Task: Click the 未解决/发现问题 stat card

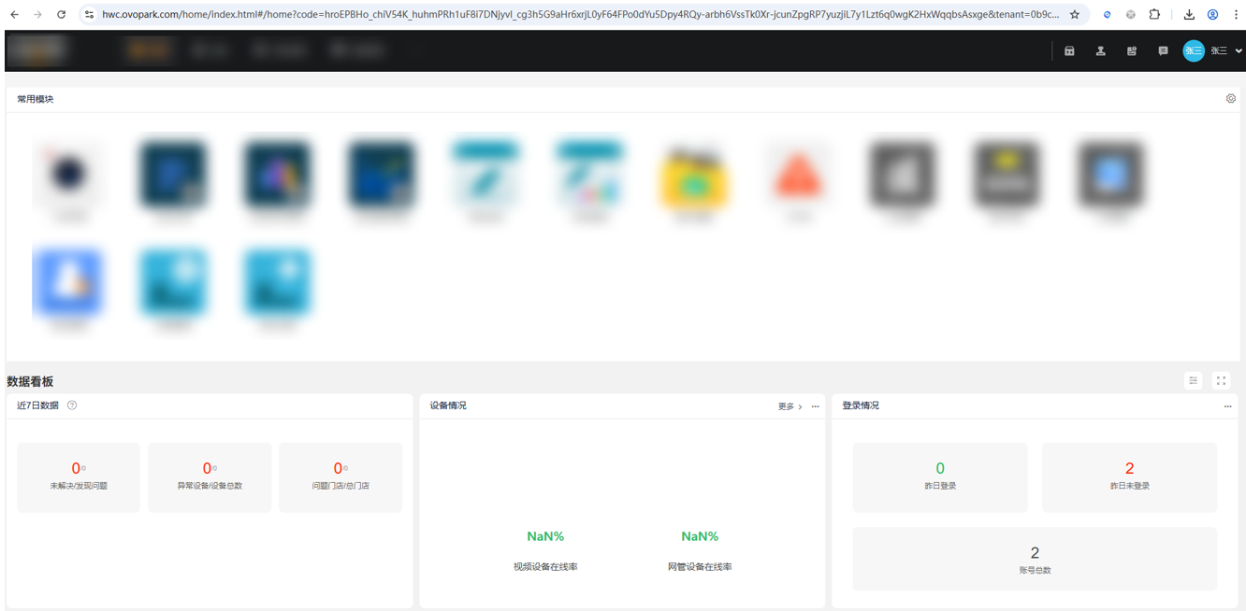Action: coord(79,477)
